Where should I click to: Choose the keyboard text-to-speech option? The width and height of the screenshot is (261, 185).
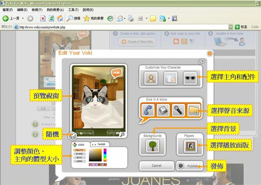click(x=163, y=110)
